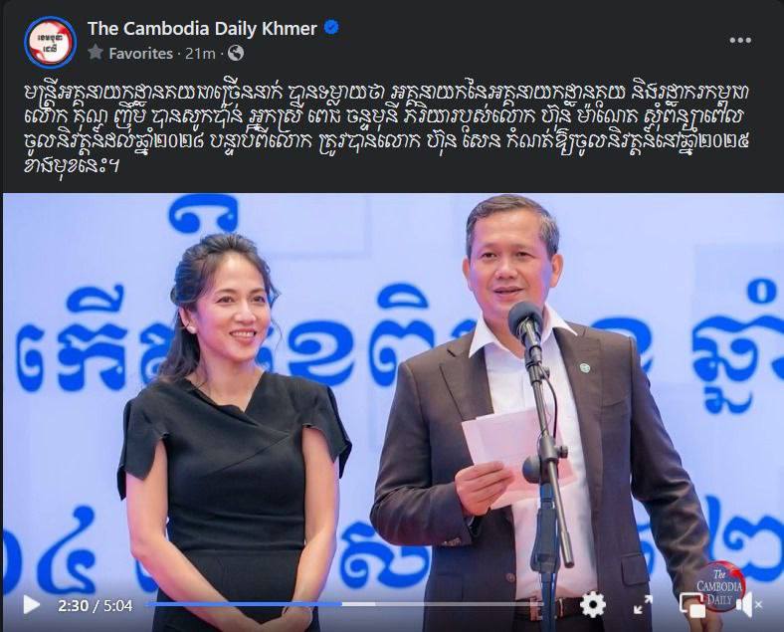784x632 pixels.
Task: Click the 21m post timestamp
Action: (x=200, y=53)
